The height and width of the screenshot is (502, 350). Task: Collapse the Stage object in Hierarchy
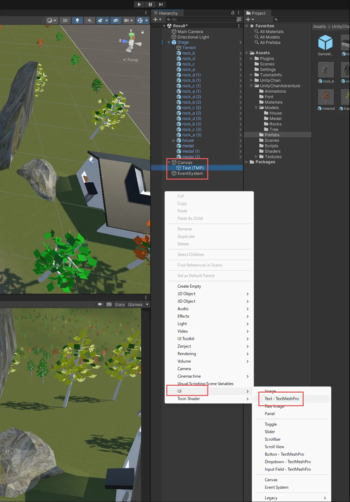tap(169, 43)
